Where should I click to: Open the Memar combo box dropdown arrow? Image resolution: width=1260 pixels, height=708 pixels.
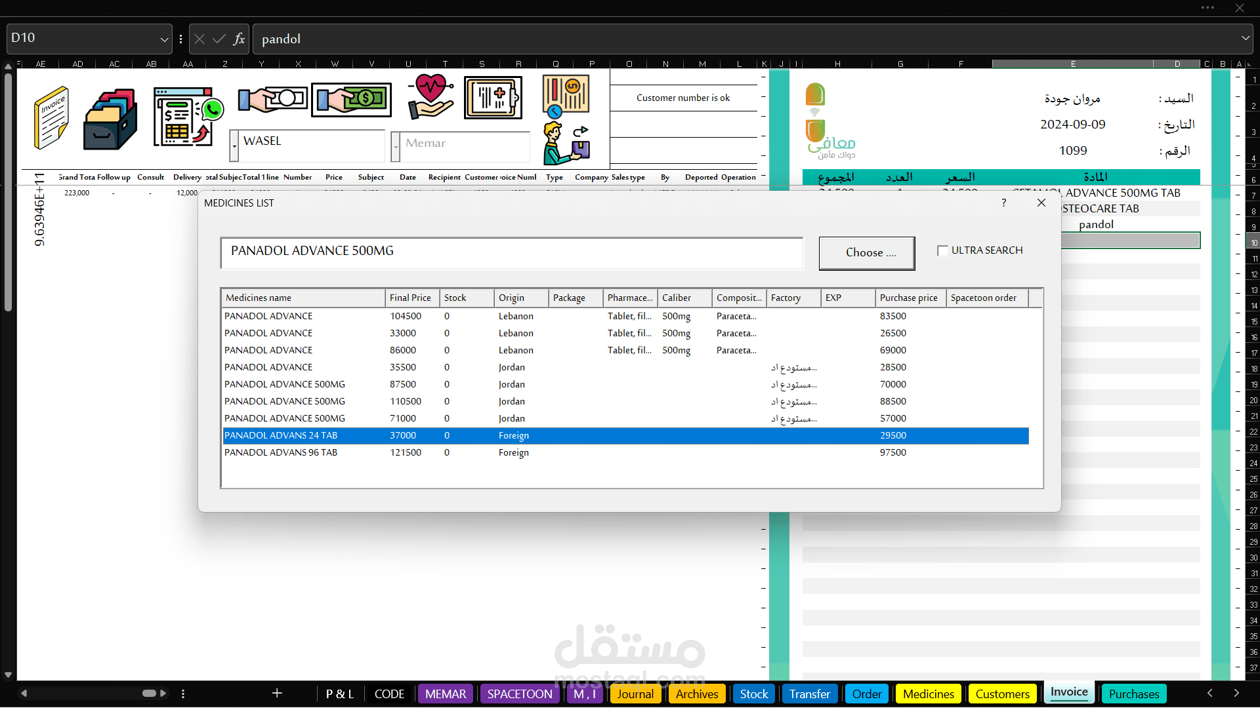pos(396,147)
